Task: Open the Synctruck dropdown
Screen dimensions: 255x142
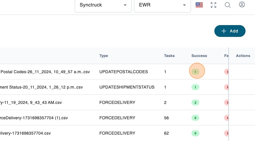Action: [x=103, y=5]
